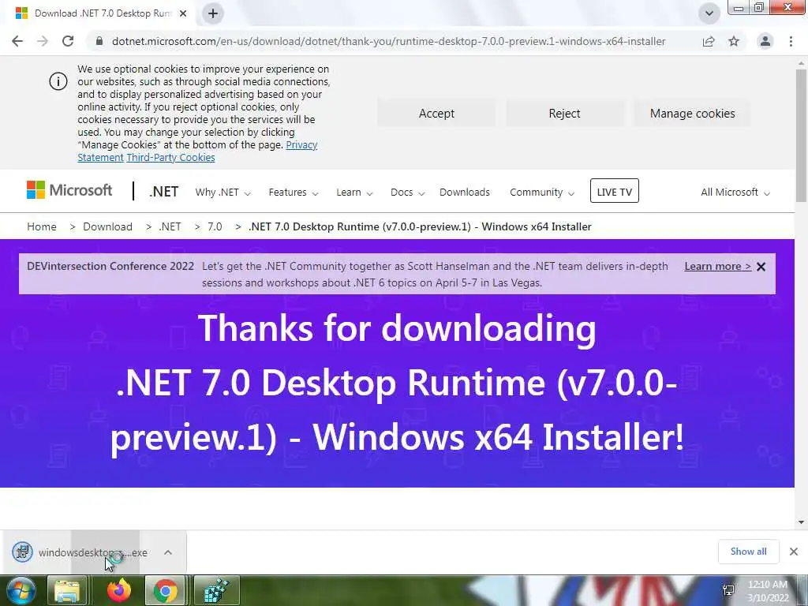Reload the current page

coord(68,41)
